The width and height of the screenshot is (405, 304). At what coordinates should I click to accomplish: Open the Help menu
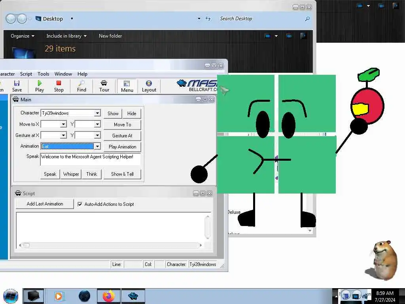click(82, 74)
